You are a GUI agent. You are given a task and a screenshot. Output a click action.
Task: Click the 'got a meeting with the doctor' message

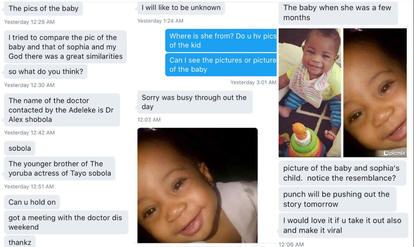[66, 222]
